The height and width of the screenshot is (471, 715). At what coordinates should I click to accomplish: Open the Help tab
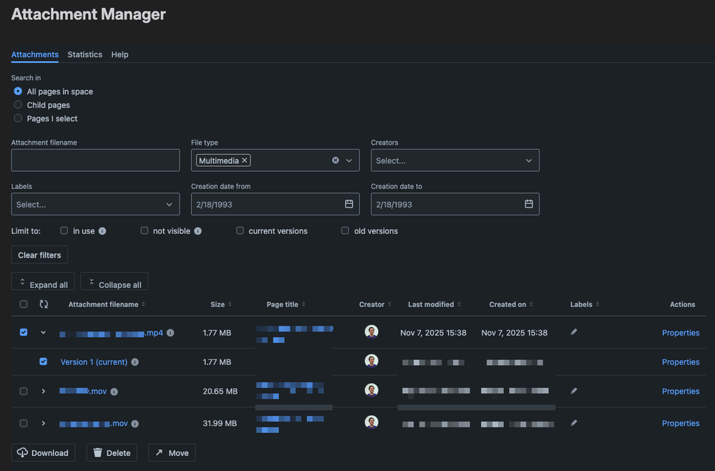tap(120, 54)
